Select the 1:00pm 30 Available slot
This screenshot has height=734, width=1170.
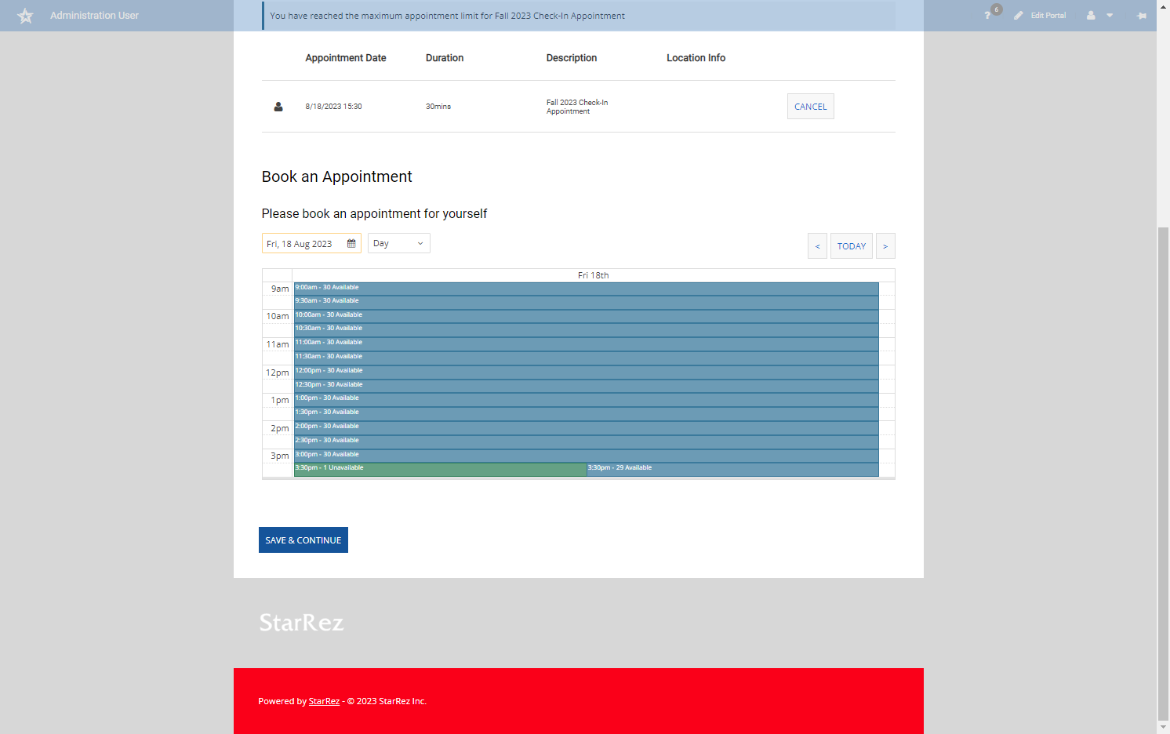[587, 400]
